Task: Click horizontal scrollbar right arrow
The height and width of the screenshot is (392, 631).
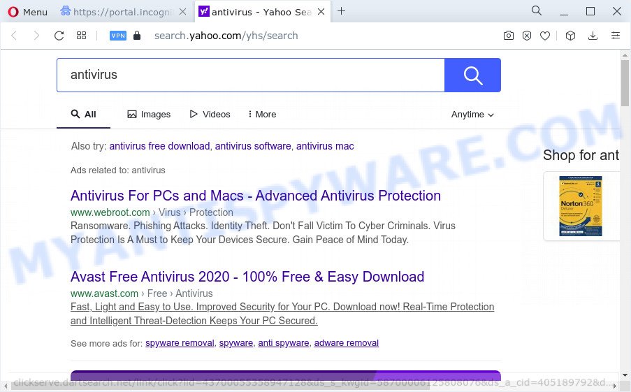Action: 614,386
